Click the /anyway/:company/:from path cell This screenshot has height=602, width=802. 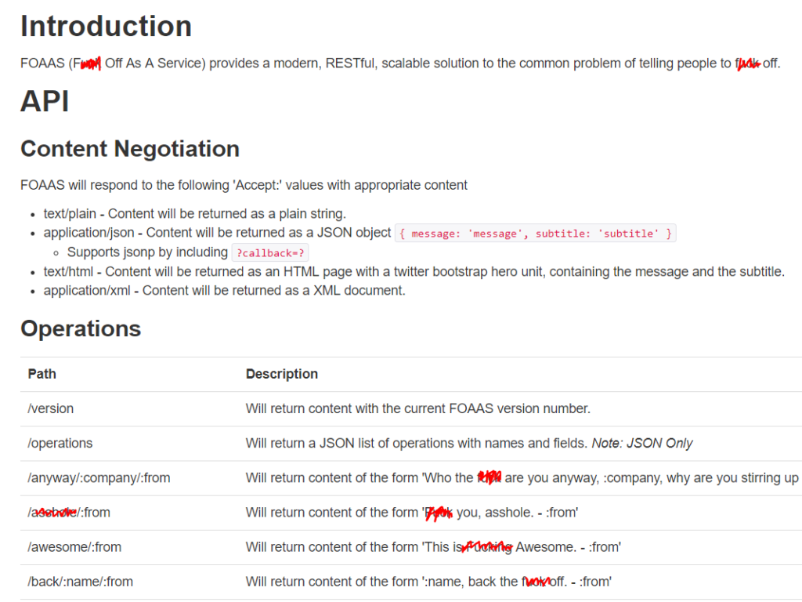point(99,477)
